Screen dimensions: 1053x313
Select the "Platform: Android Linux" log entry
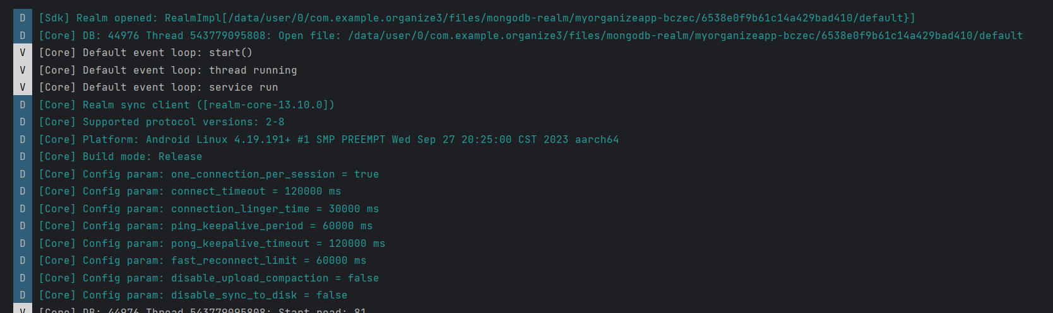coord(329,140)
